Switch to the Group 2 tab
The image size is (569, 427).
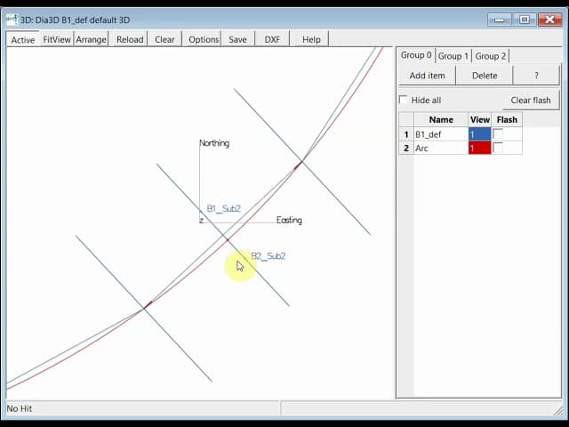(x=491, y=56)
